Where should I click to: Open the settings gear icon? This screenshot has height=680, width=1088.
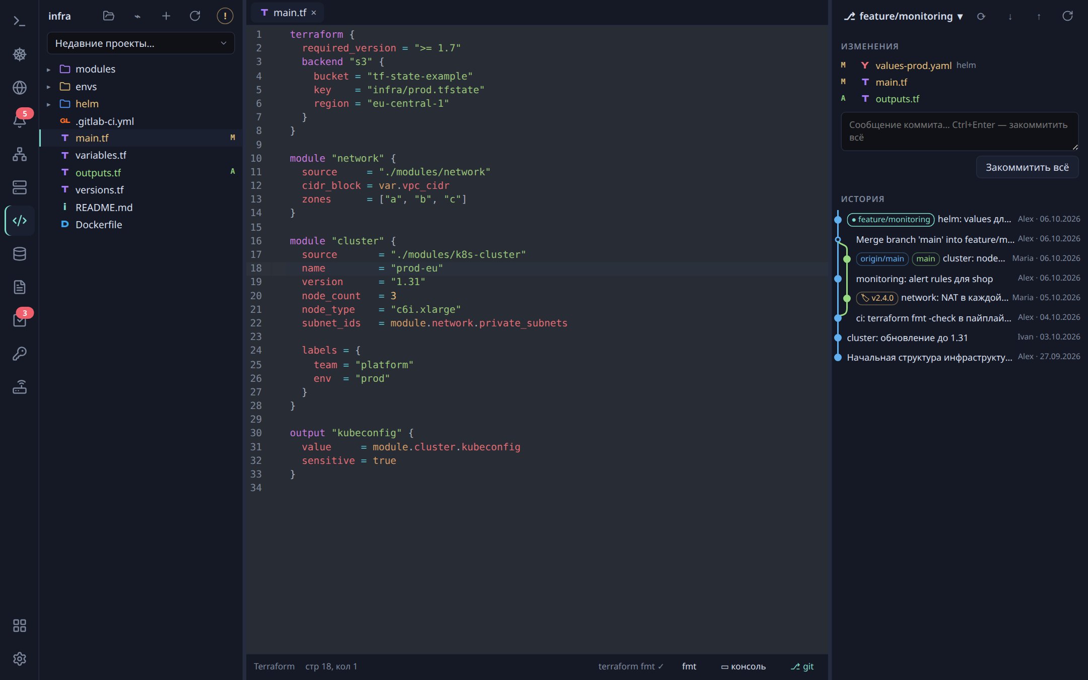[x=19, y=659]
